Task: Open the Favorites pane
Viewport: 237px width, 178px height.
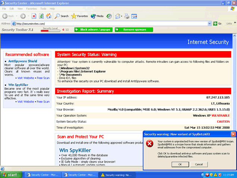Action: coord(79,16)
